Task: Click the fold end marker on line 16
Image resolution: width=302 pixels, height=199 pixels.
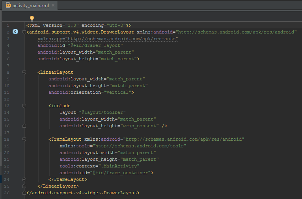Action: [x=24, y=126]
